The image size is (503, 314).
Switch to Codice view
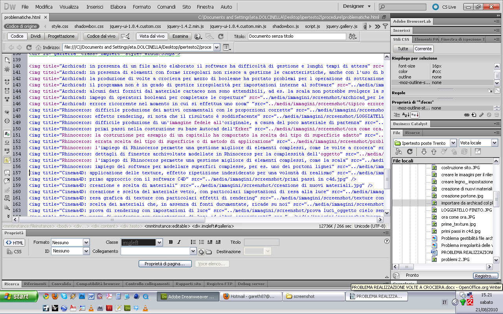(x=17, y=36)
